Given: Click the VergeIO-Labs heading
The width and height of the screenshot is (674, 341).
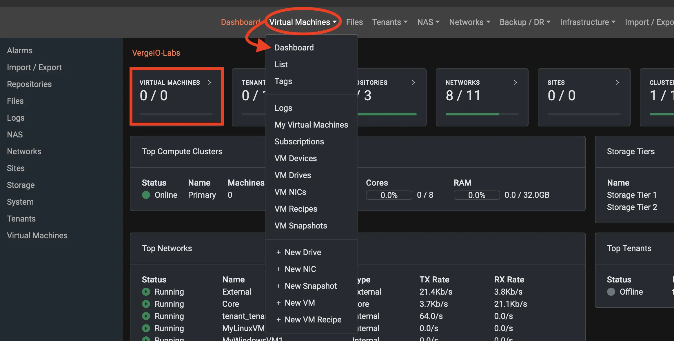Looking at the screenshot, I should [x=156, y=53].
